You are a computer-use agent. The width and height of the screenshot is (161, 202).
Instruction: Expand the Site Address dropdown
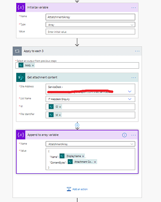click(130, 91)
